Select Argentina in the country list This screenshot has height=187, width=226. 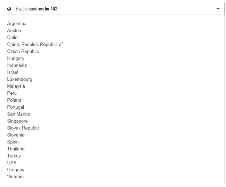point(17,23)
